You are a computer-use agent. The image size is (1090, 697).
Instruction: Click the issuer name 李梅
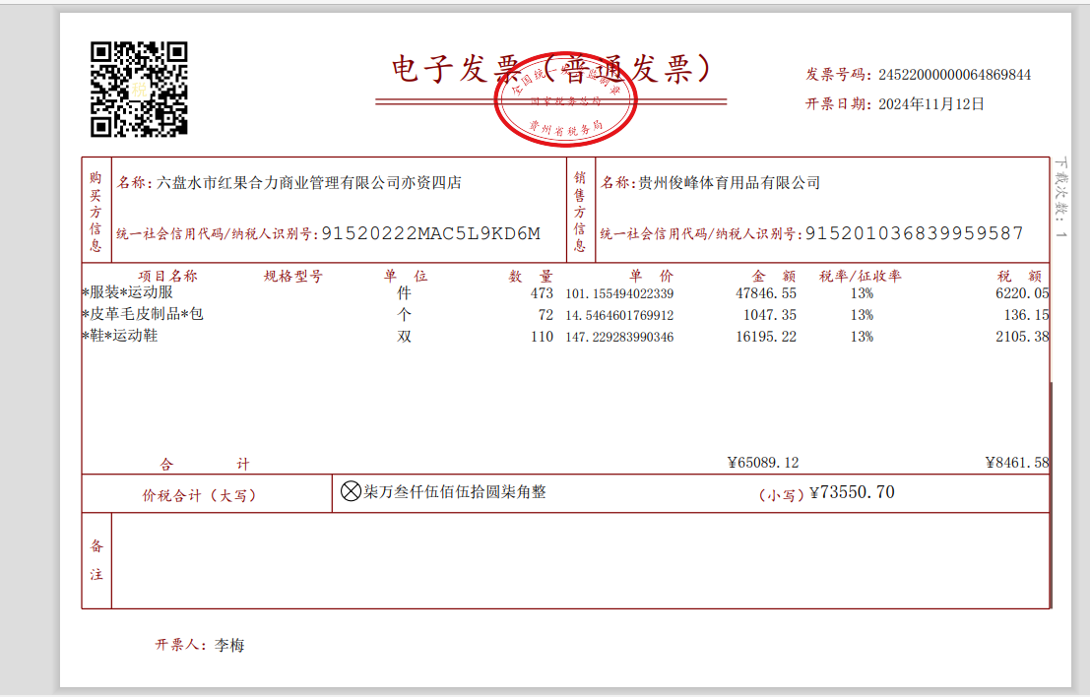(229, 646)
